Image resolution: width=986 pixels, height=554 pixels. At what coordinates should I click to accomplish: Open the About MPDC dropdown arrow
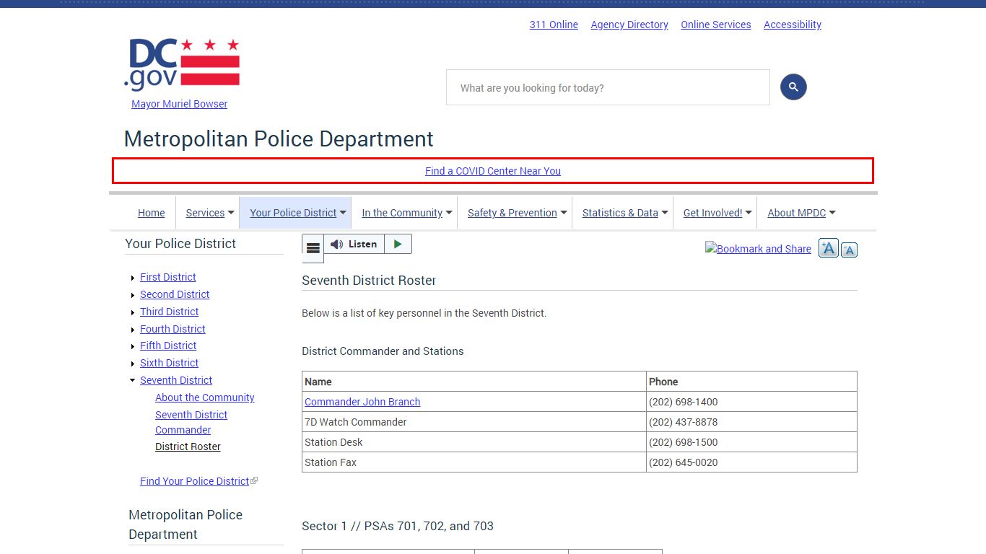pyautogui.click(x=832, y=213)
